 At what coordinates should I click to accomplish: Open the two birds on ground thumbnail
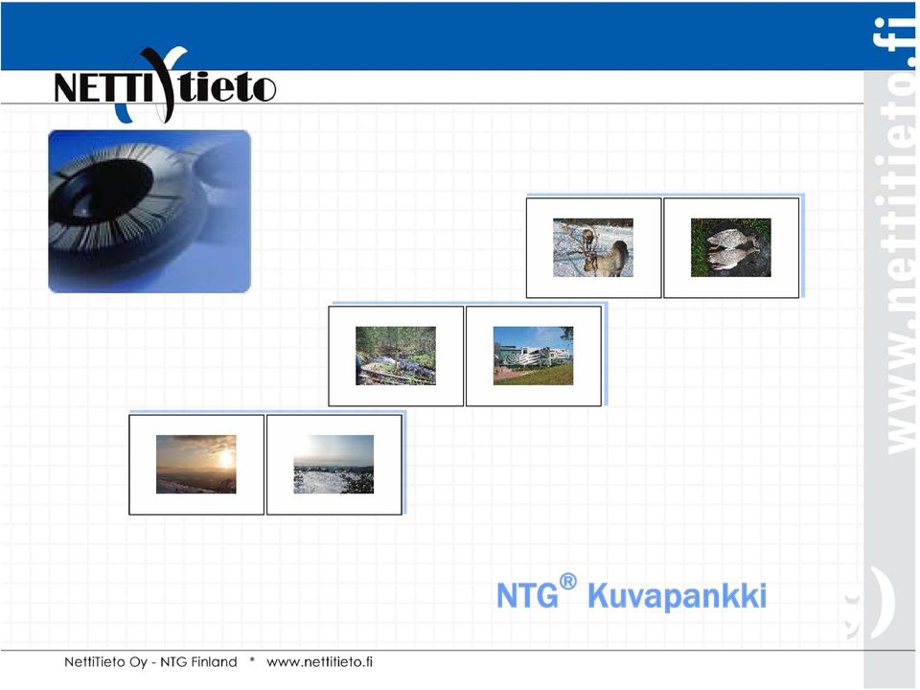[x=730, y=247]
